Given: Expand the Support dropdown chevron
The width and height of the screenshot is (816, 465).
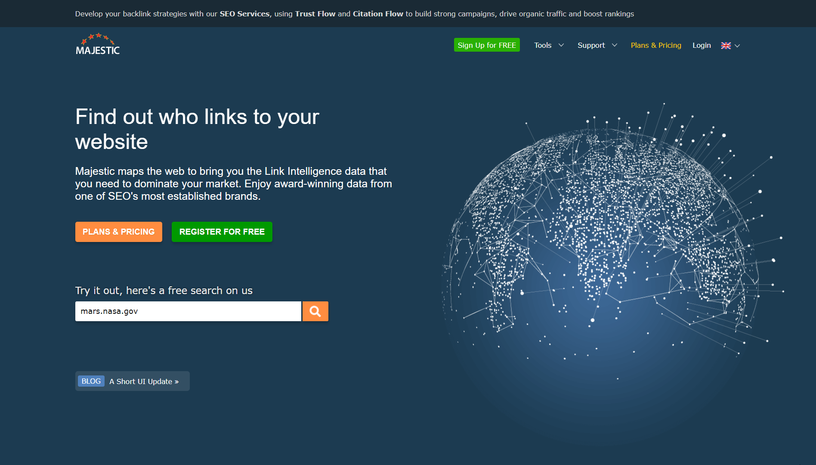Looking at the screenshot, I should (x=615, y=45).
